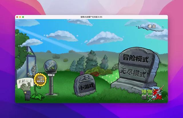Click the window title 植物大战僵尸无双版 2.05
183x118 pixels.
pyautogui.click(x=91, y=17)
